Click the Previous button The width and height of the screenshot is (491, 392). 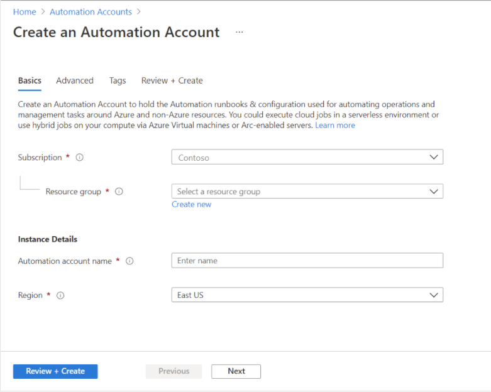click(x=174, y=371)
